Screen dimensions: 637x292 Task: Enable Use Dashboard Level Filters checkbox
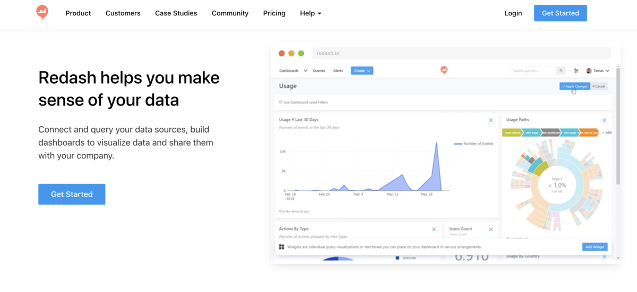[281, 102]
